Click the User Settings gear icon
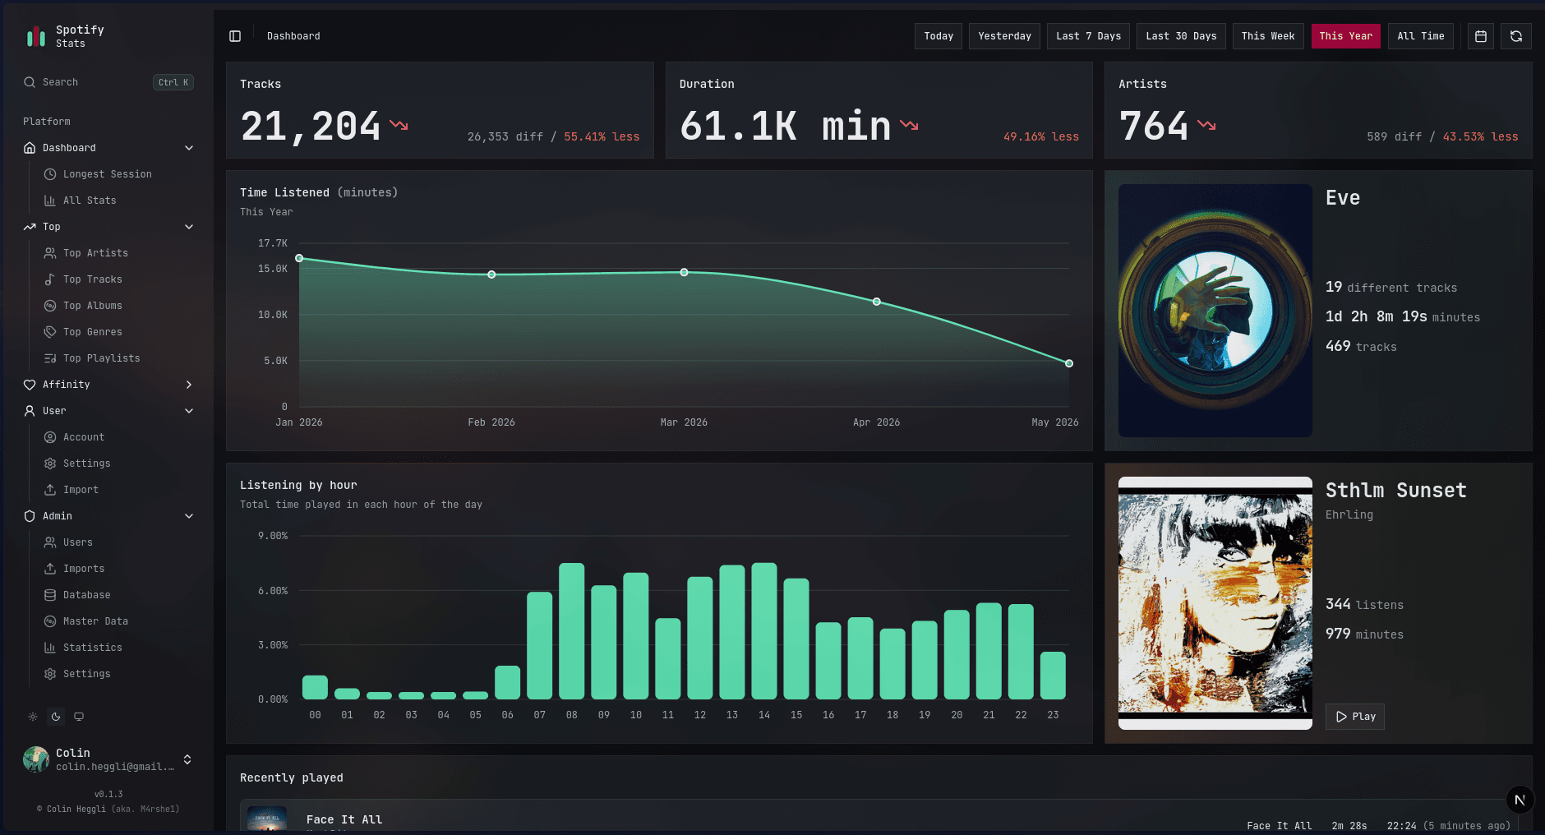The height and width of the screenshot is (835, 1545). coord(50,464)
